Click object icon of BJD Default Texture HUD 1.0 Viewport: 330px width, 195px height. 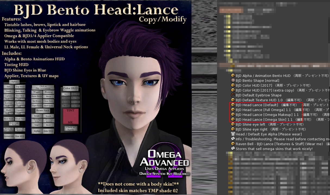point(233,100)
